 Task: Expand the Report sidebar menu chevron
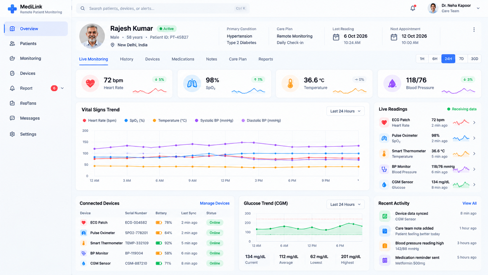coord(62,88)
